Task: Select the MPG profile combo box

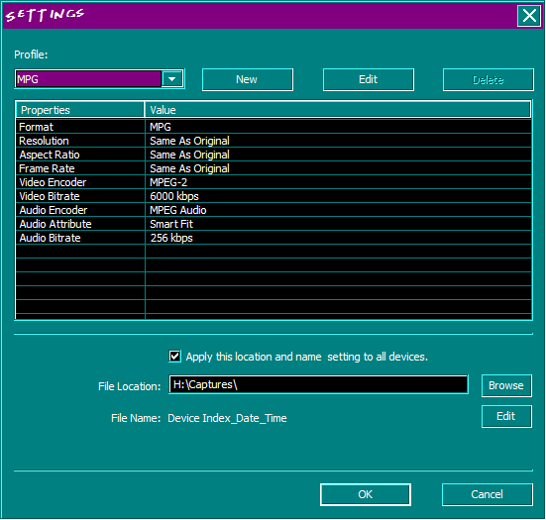Action: pos(99,79)
